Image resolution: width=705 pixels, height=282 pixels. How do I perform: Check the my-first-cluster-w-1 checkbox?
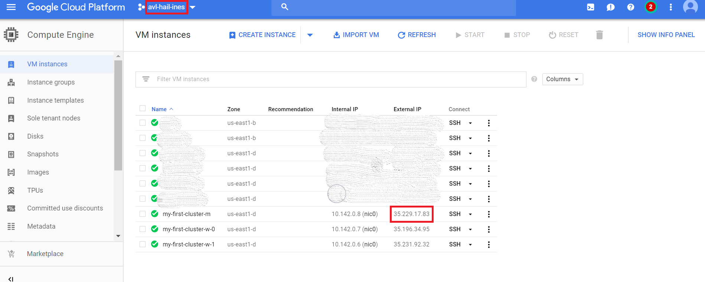pyautogui.click(x=143, y=244)
